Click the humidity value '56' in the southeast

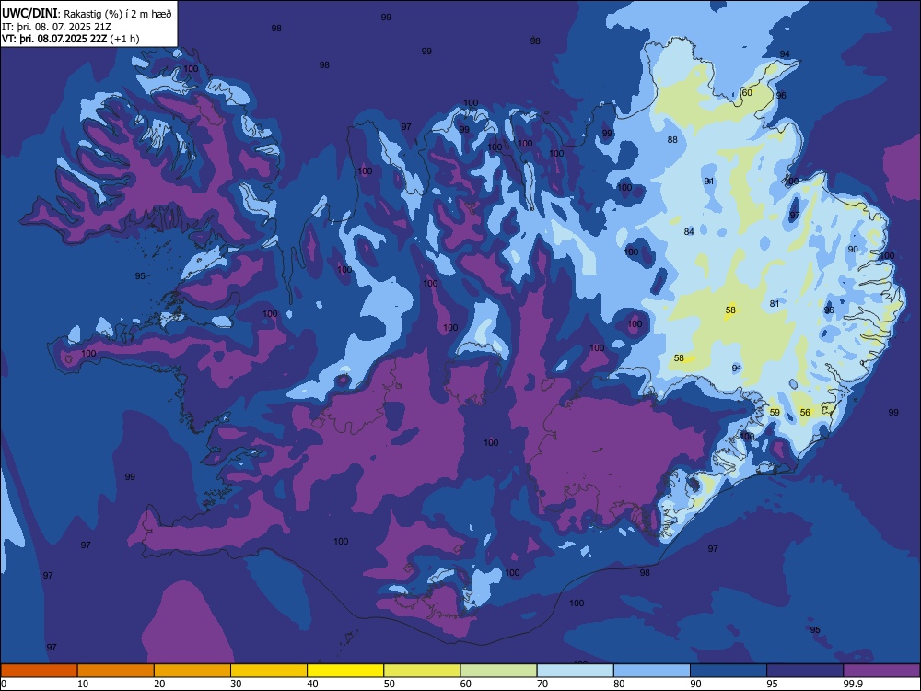click(x=805, y=413)
